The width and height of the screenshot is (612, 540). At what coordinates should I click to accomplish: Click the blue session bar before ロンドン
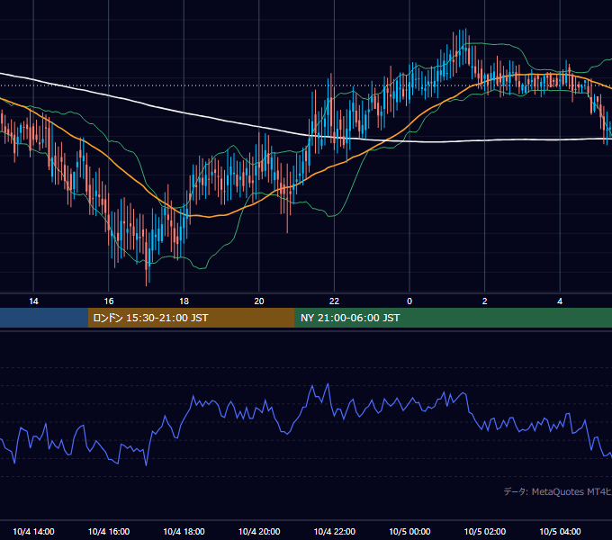(x=44, y=318)
